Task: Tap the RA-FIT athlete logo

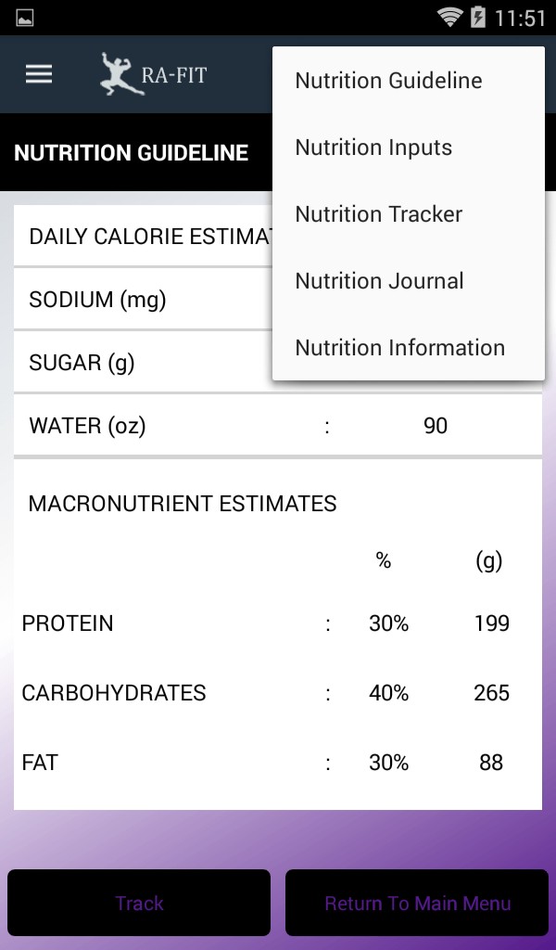Action: click(x=154, y=75)
